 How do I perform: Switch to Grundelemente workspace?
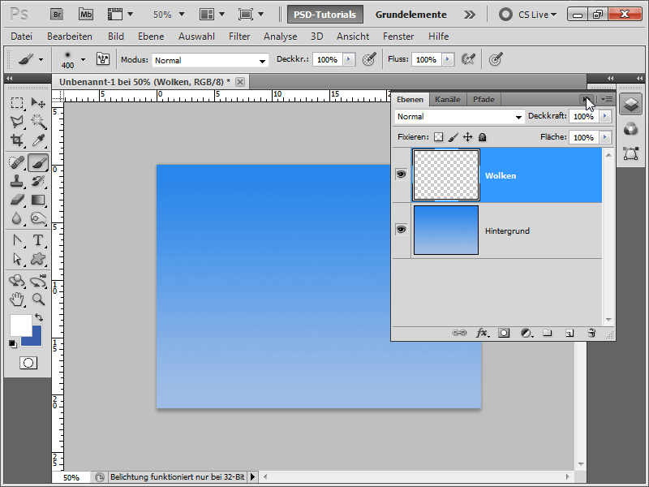[x=411, y=15]
